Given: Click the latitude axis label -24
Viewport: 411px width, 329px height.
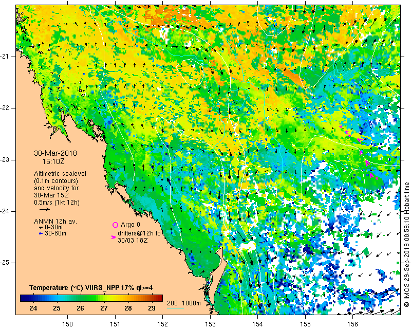Looking at the screenshot, I should [5, 211].
